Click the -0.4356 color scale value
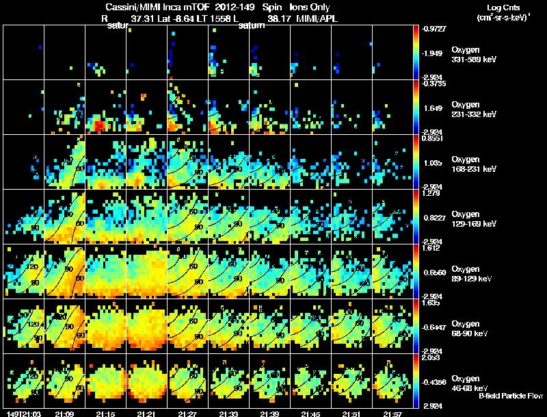This screenshot has height=417, width=547. click(x=433, y=382)
